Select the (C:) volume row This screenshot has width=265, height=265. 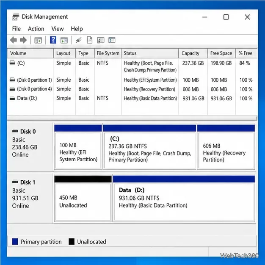tap(132, 66)
